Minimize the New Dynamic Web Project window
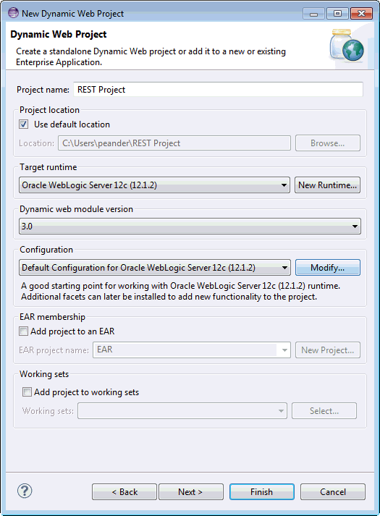 313,14
